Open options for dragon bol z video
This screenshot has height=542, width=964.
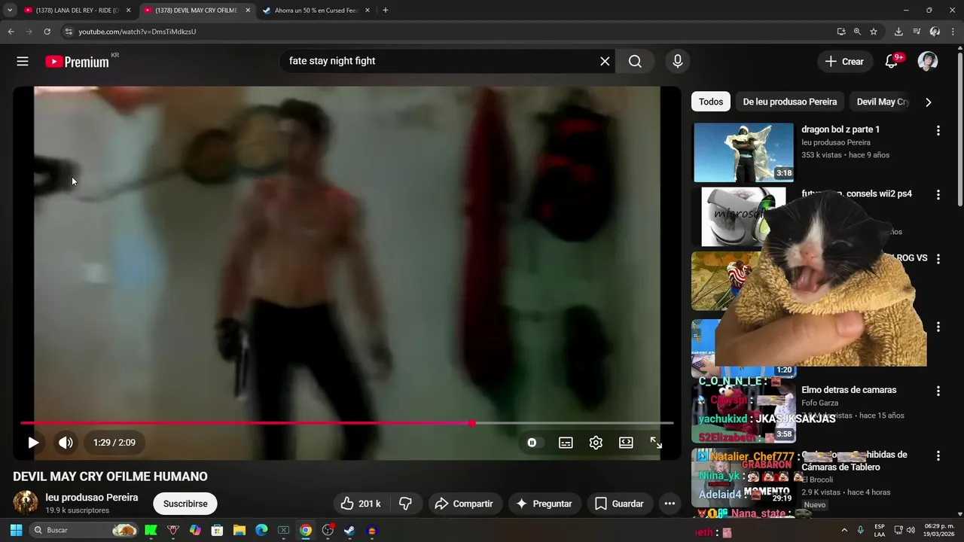[938, 130]
